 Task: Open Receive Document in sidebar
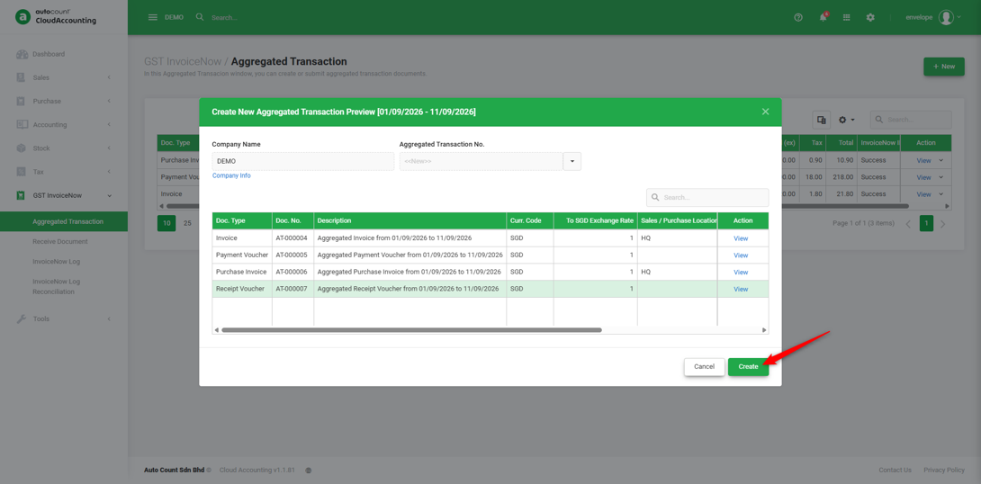tap(60, 241)
